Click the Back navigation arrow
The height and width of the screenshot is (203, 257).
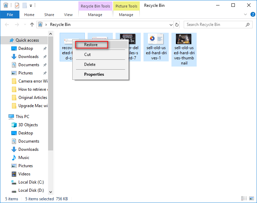pyautogui.click(x=7, y=25)
